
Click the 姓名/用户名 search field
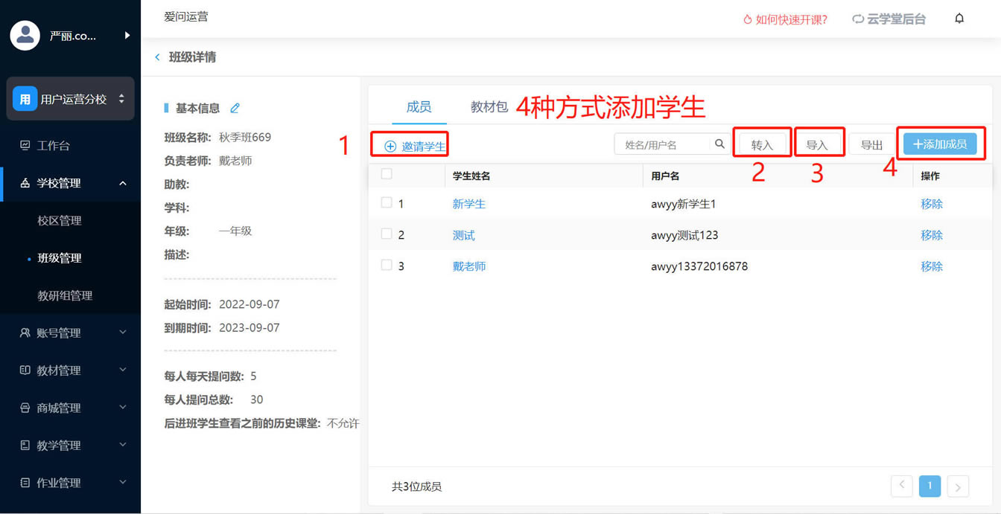(x=663, y=145)
